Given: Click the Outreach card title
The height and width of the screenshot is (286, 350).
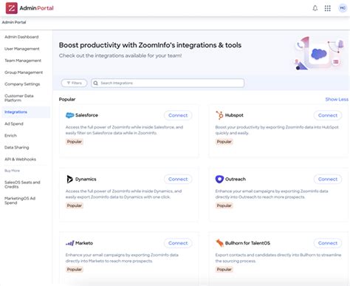Looking at the screenshot, I should (x=236, y=179).
